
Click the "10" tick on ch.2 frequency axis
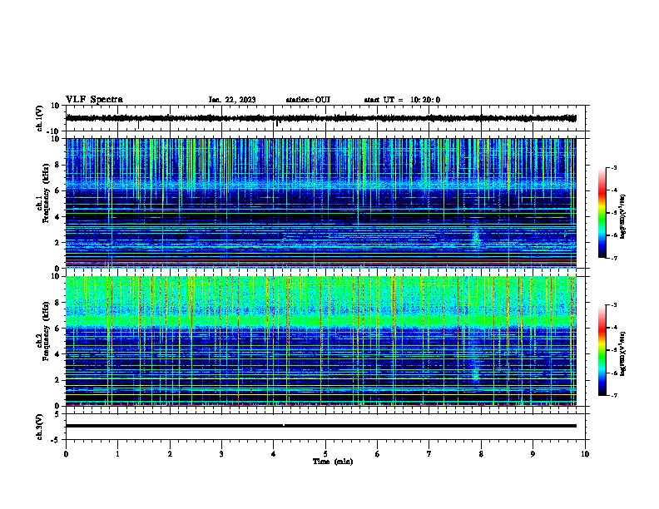coord(56,276)
